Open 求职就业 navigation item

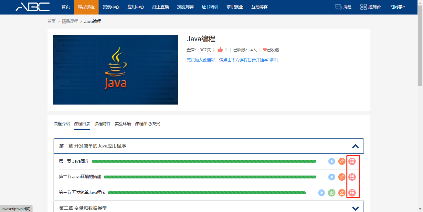pos(235,7)
